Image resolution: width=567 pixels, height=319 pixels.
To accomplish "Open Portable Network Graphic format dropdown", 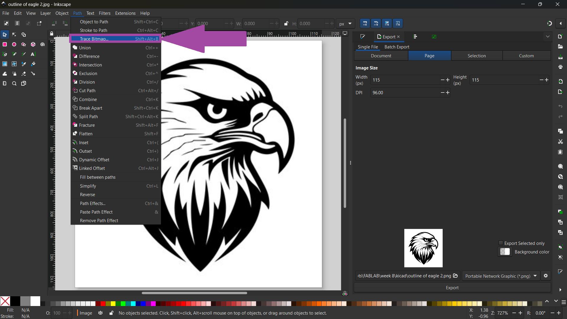I will pos(501,276).
